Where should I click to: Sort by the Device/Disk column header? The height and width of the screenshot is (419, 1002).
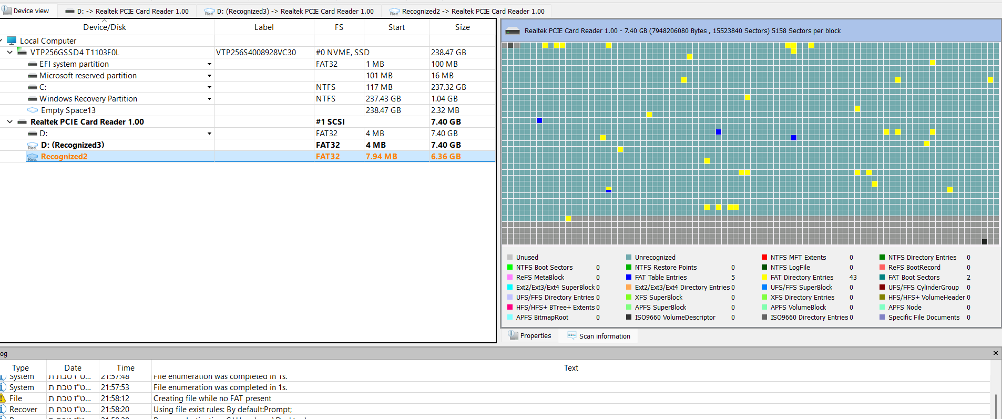[x=105, y=27]
